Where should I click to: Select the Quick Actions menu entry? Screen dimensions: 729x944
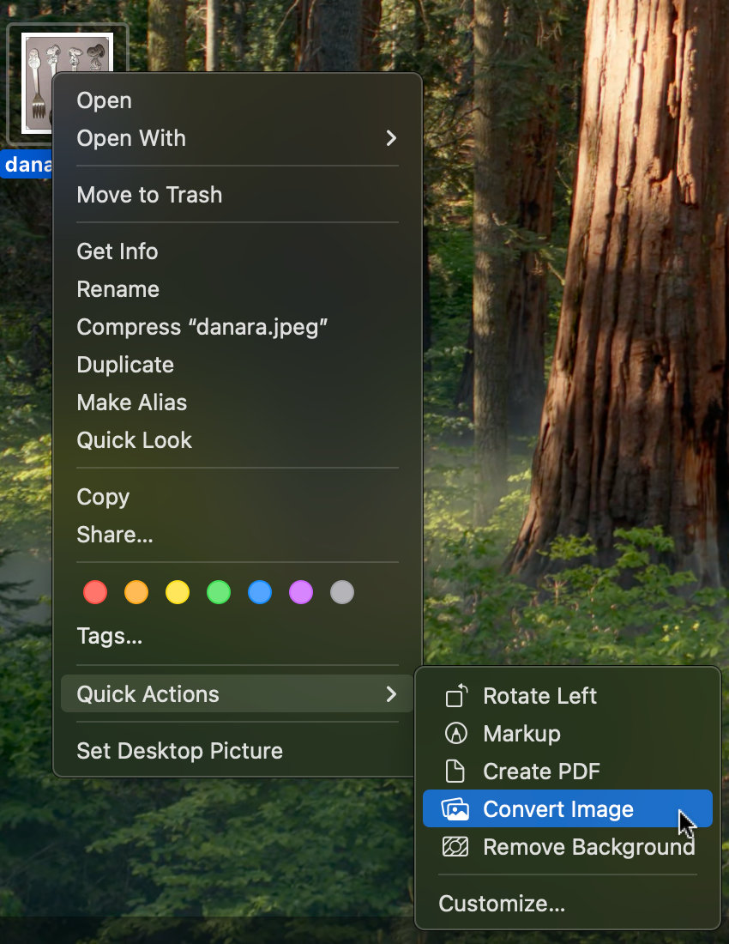click(237, 693)
